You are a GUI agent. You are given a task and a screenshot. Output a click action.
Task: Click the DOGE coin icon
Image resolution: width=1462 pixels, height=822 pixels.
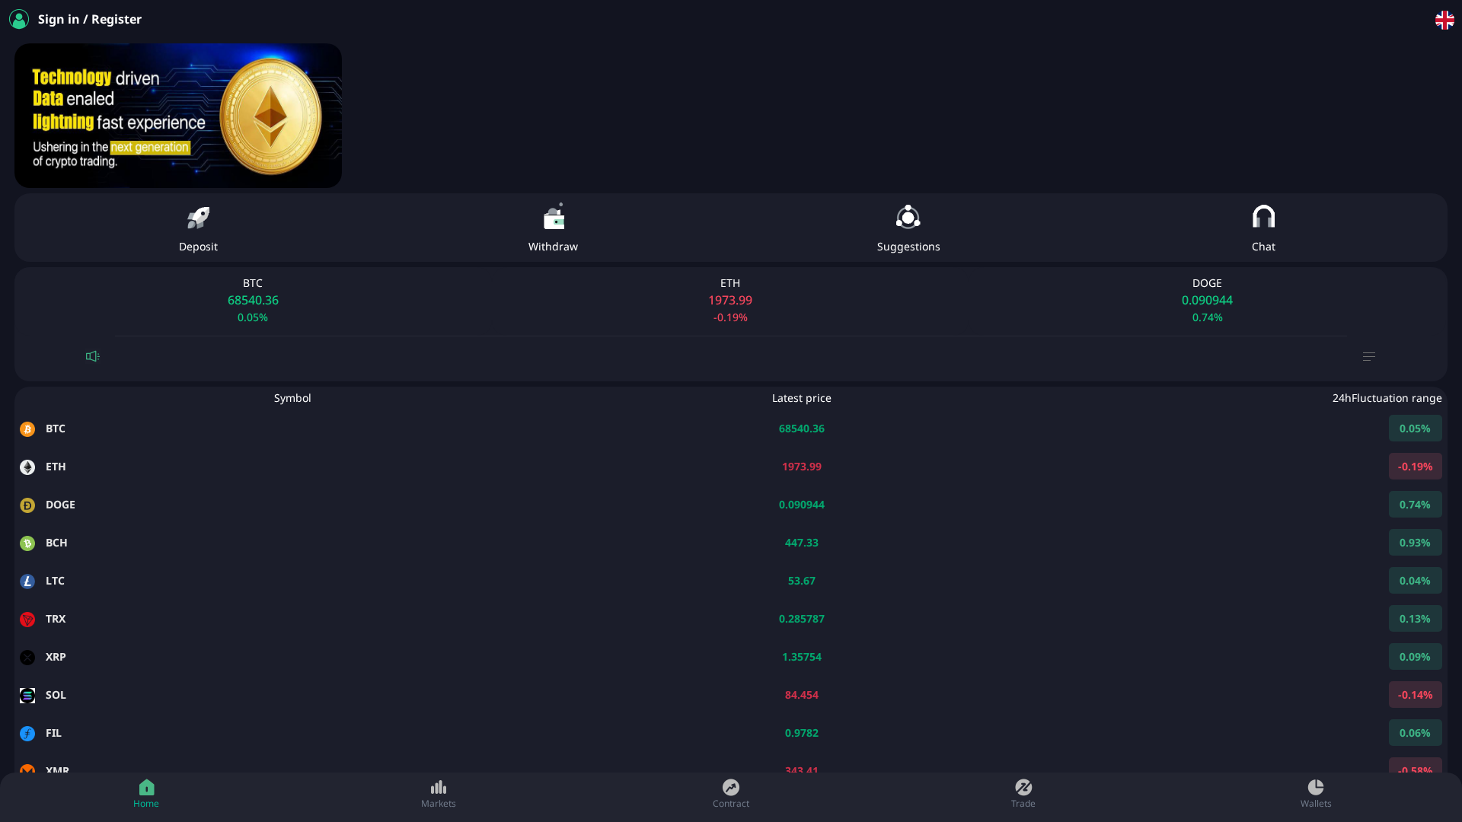pyautogui.click(x=27, y=505)
